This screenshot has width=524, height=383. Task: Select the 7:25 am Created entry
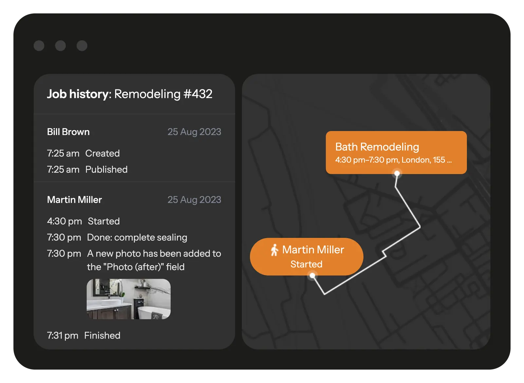coord(84,153)
